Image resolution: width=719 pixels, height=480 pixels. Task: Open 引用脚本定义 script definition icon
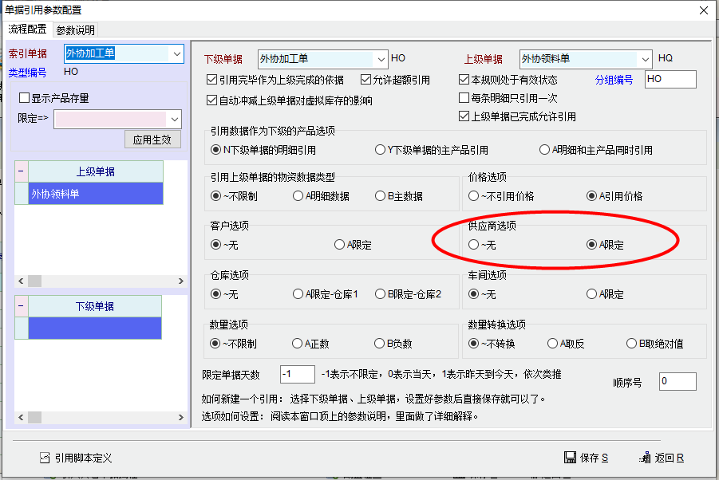pos(45,458)
